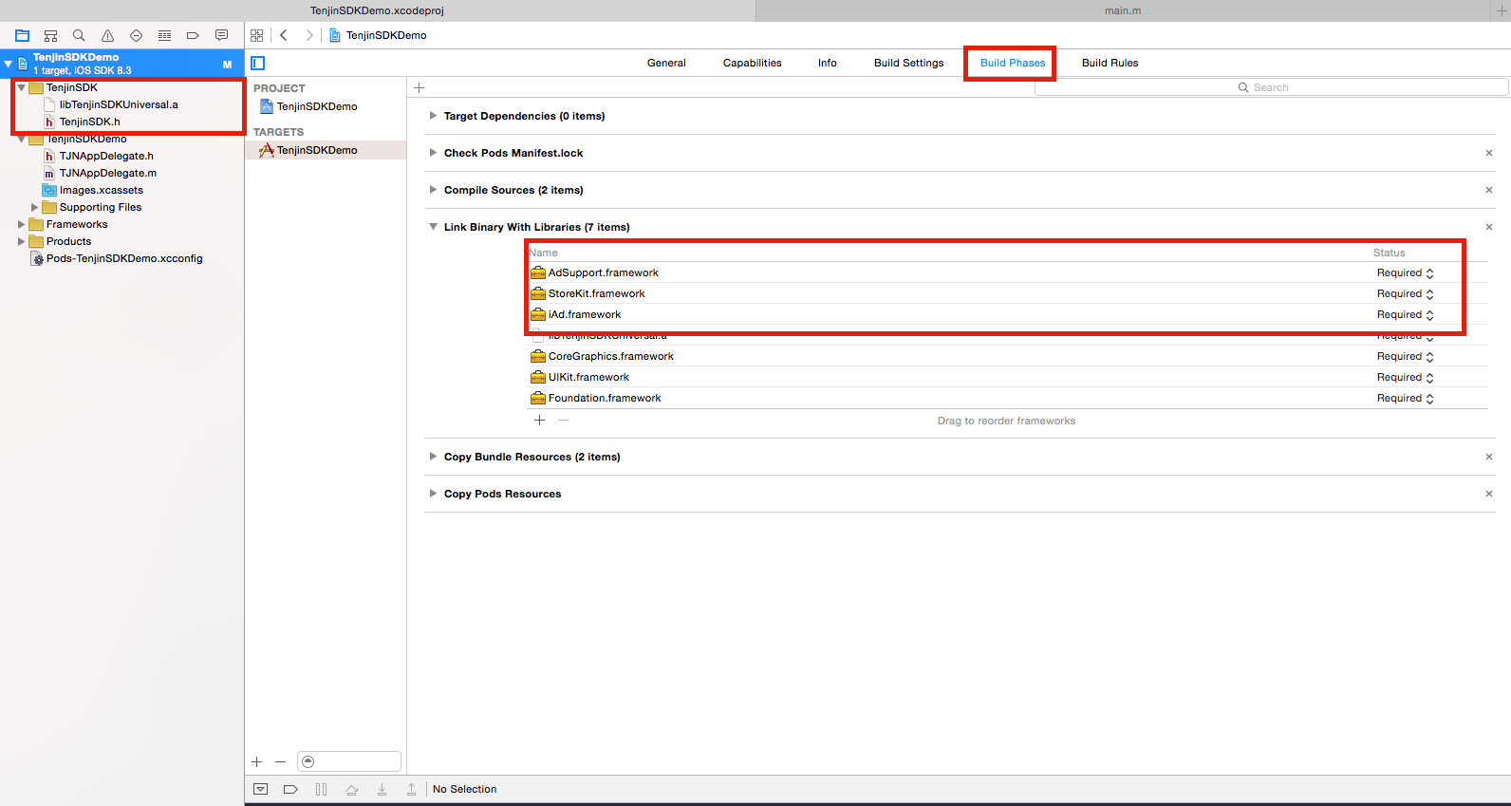This screenshot has width=1511, height=806.
Task: Add a new editor tab with plus
Action: pyautogui.click(x=1502, y=10)
